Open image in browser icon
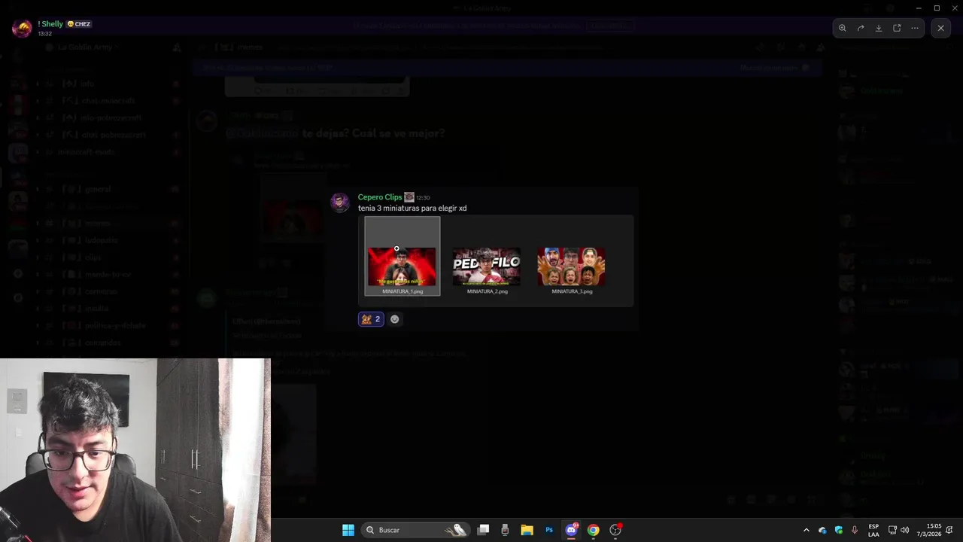Image resolution: width=963 pixels, height=542 pixels. [x=897, y=28]
